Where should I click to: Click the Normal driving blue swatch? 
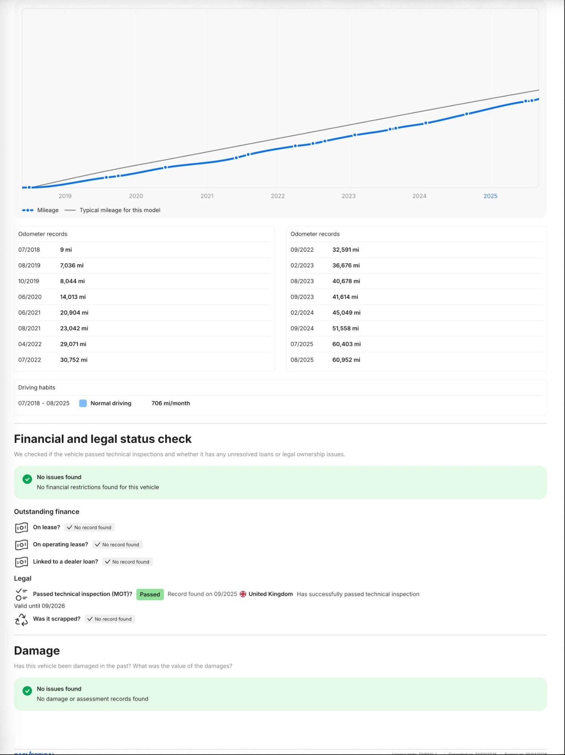(x=83, y=403)
